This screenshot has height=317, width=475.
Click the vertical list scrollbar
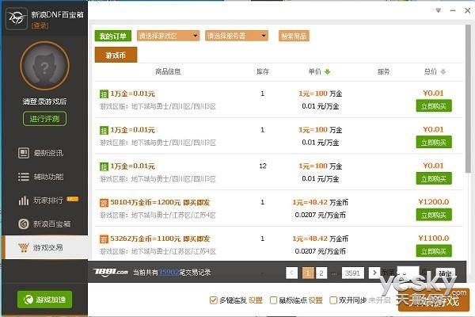[x=469, y=98]
